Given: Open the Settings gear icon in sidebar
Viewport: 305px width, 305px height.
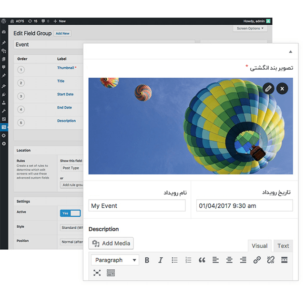Looking at the screenshot, I should (x=4, y=135).
